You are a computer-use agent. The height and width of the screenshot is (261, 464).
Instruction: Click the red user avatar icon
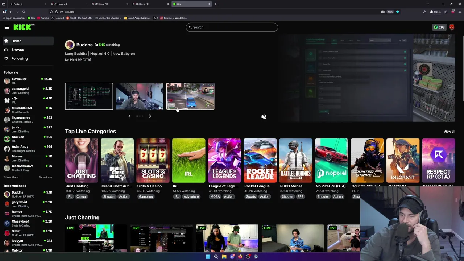coord(452,27)
